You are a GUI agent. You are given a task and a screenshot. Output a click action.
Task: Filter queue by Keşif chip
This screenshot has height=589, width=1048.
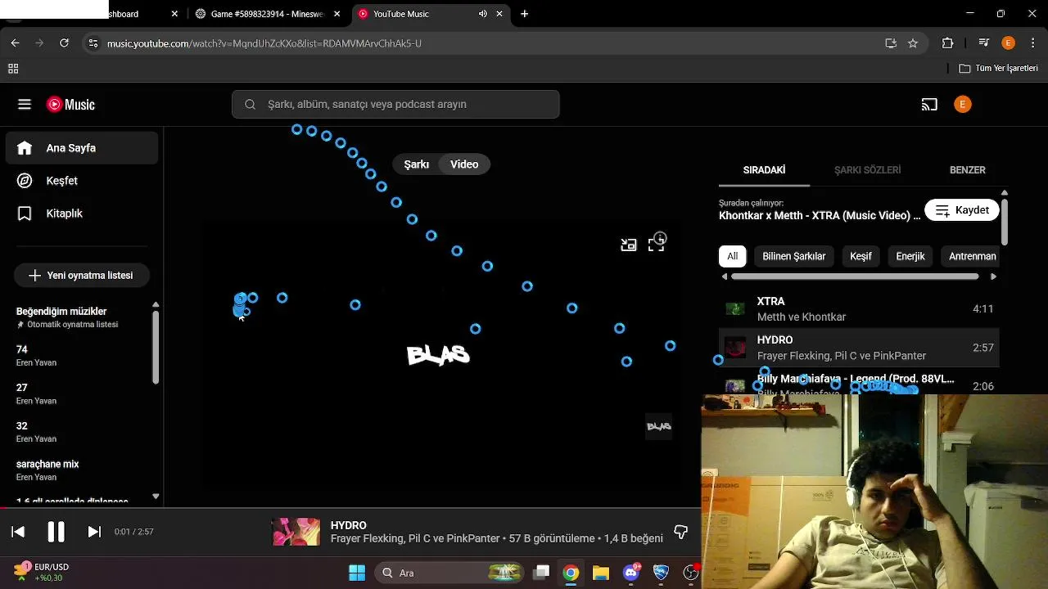[x=861, y=256]
